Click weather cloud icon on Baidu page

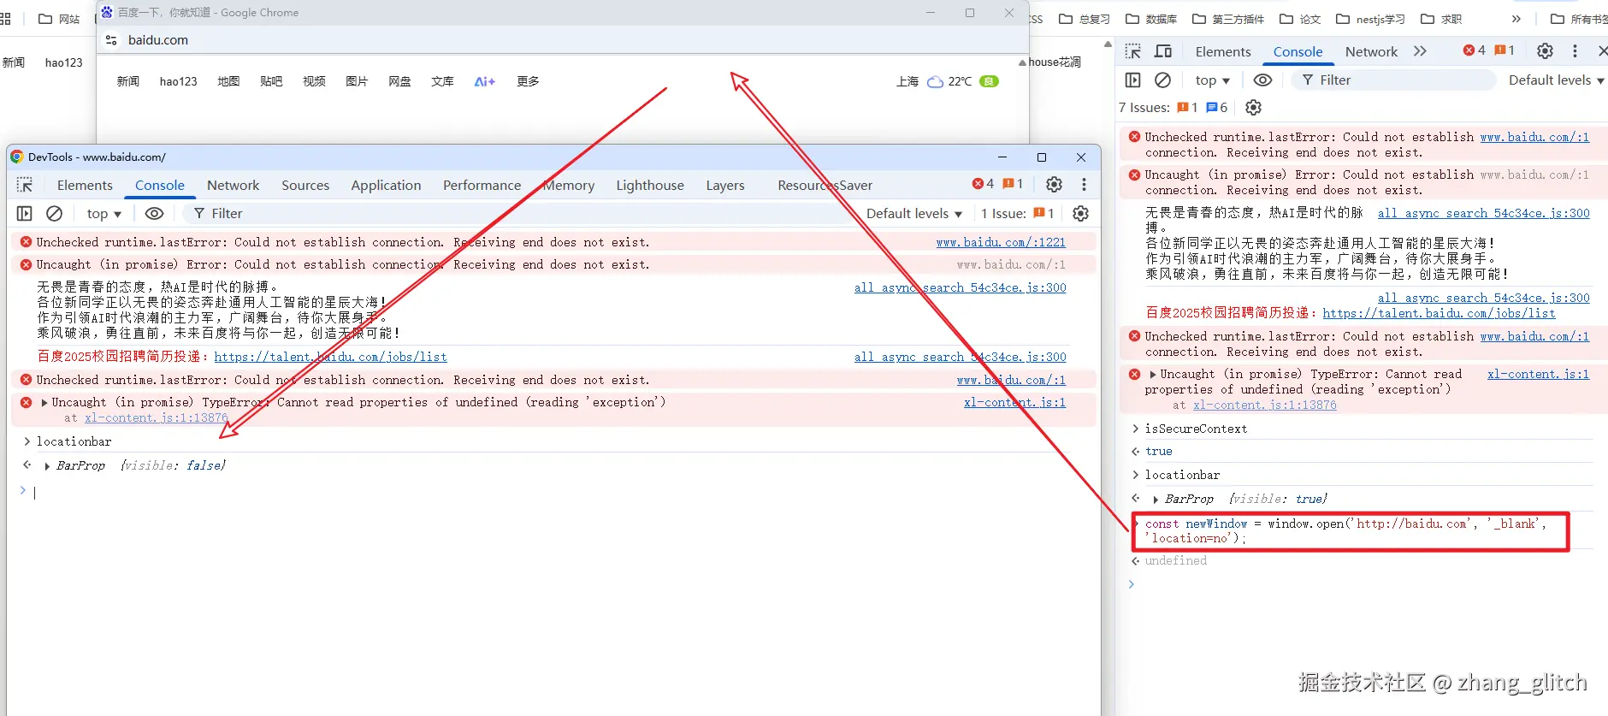pos(936,81)
